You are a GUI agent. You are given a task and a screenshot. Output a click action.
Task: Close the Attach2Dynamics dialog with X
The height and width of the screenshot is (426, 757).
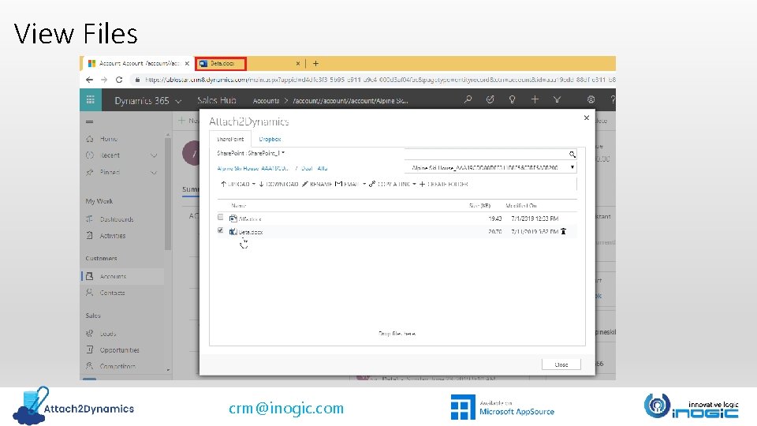point(587,118)
